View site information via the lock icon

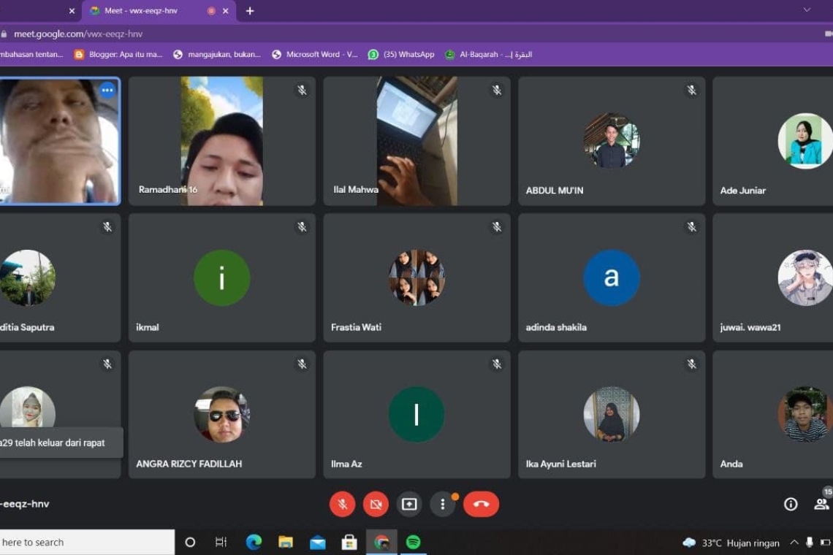point(4,34)
